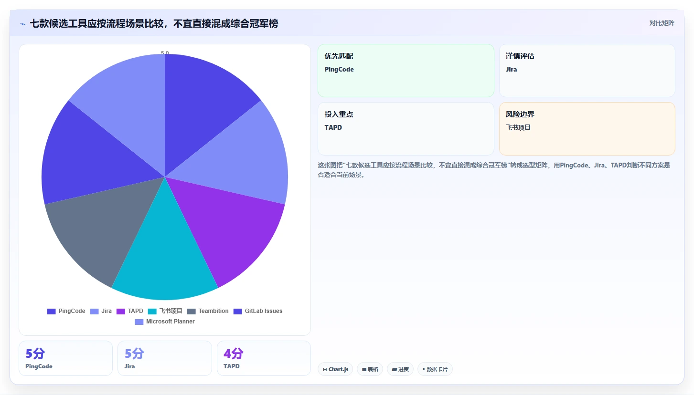Click the 5.0 label above the pie
The height and width of the screenshot is (395, 694).
[x=165, y=53]
